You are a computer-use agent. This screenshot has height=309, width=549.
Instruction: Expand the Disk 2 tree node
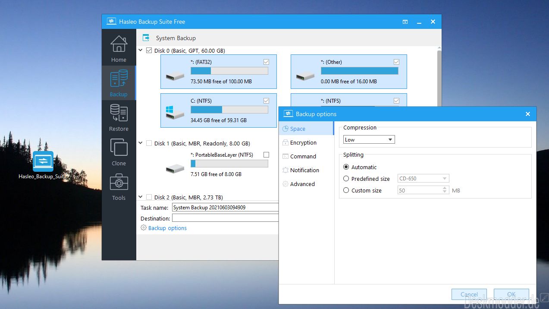click(x=141, y=197)
